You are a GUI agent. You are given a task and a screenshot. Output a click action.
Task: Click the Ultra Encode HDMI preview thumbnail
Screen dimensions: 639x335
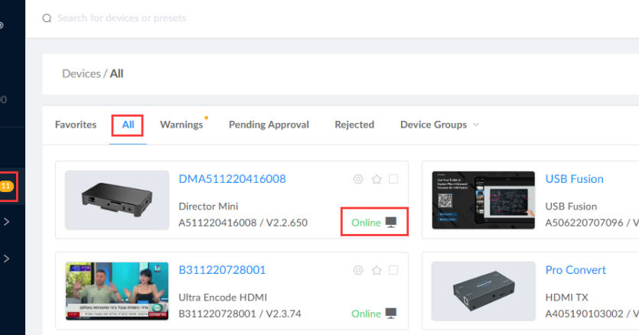(117, 291)
